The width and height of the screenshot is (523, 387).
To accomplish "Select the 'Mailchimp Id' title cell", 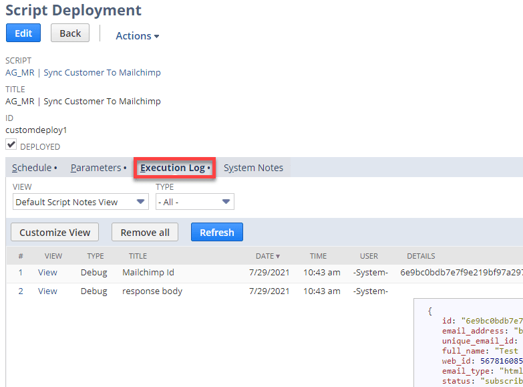I will click(x=148, y=273).
